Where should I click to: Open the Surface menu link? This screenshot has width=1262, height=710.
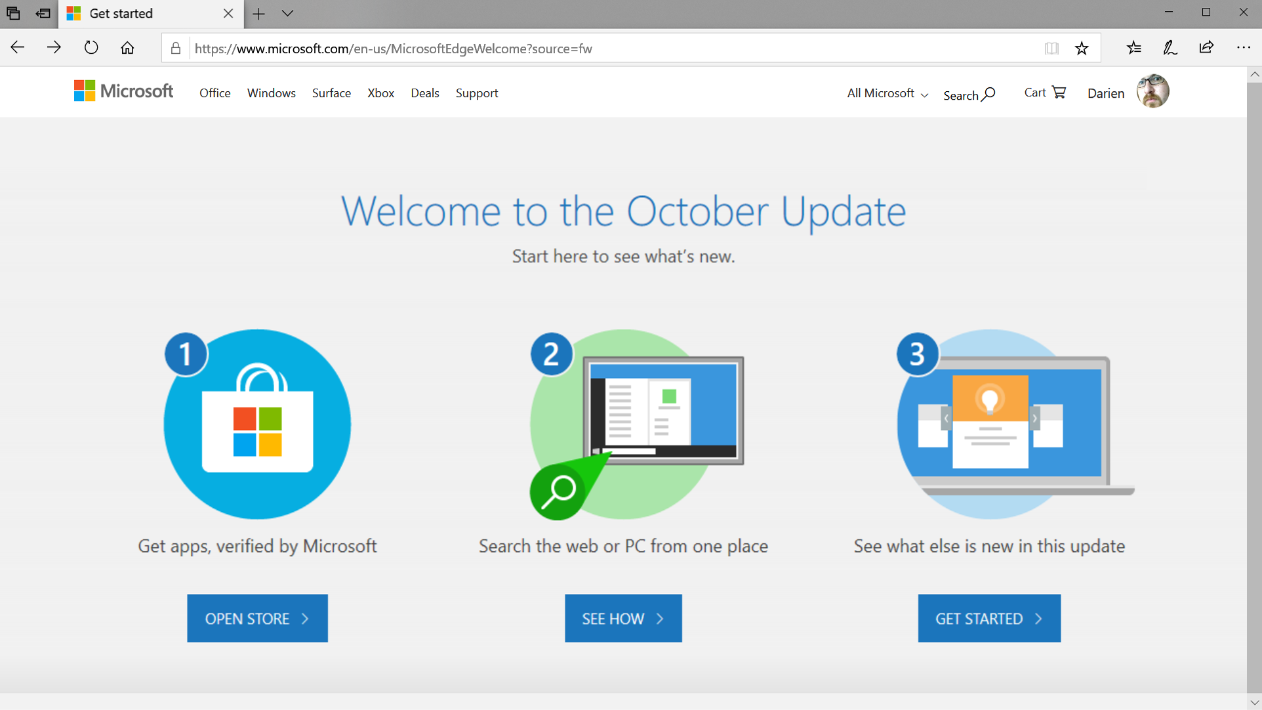click(x=331, y=93)
